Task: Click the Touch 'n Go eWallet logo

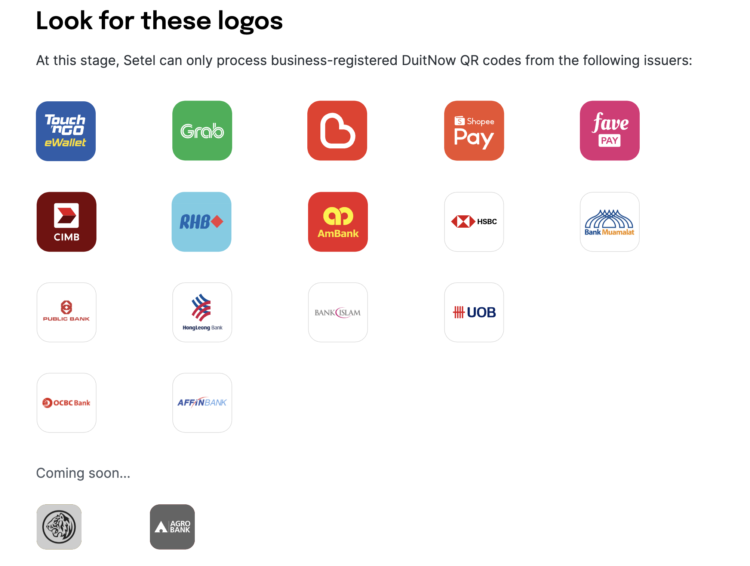Action: [x=66, y=131]
